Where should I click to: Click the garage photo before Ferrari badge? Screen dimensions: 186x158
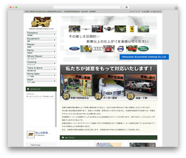point(120,29)
